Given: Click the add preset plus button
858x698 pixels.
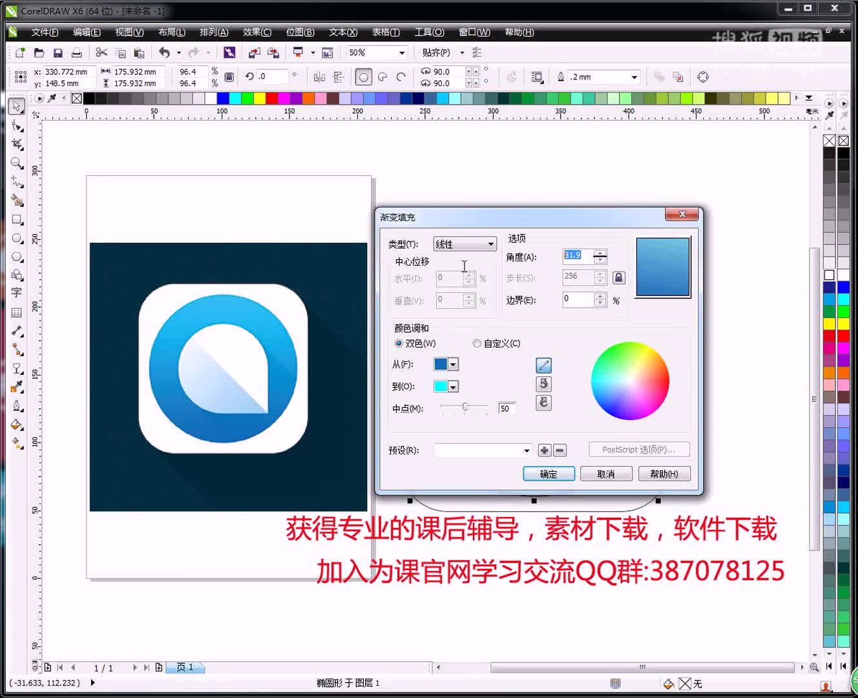Looking at the screenshot, I should pos(544,450).
